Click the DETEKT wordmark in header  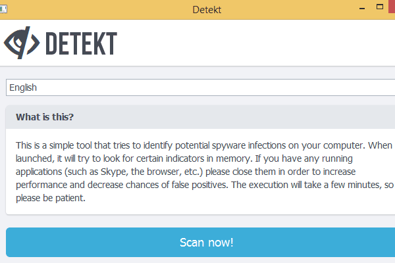pos(81,43)
